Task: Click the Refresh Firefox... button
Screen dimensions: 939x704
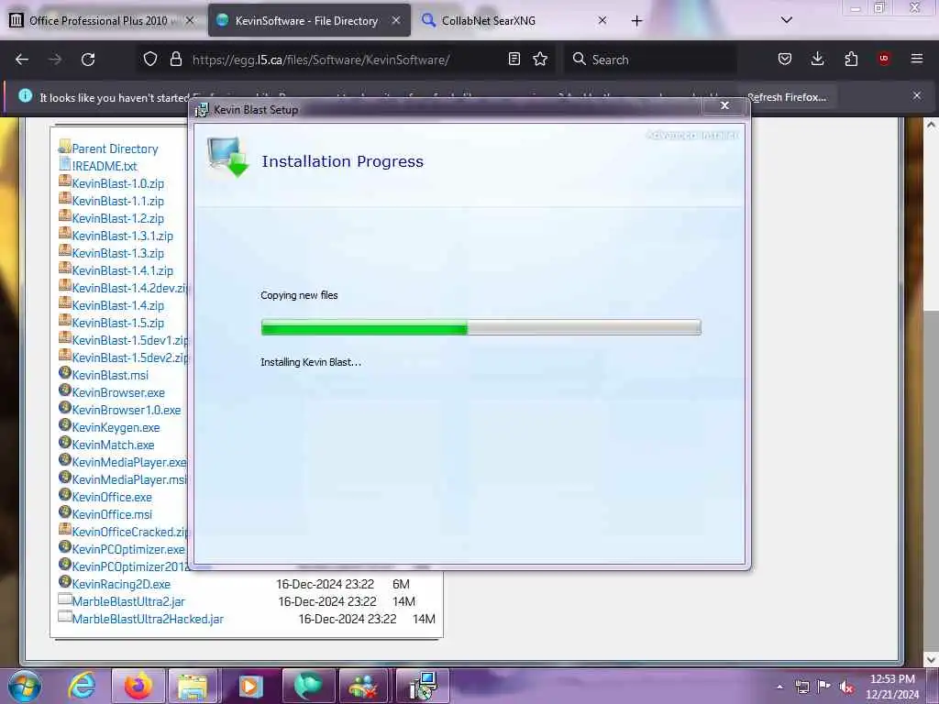Action: tap(786, 97)
